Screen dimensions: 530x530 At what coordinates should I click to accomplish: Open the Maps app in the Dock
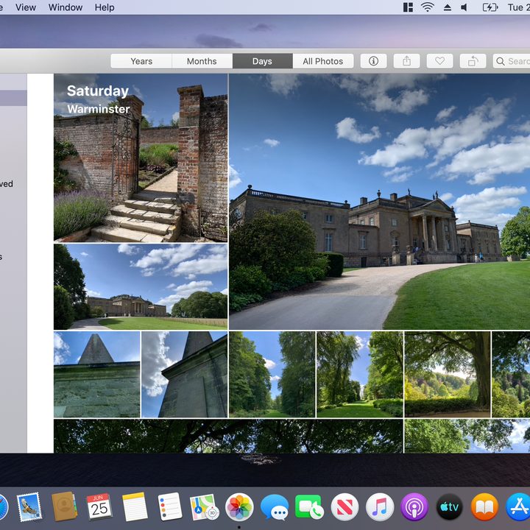(204, 507)
